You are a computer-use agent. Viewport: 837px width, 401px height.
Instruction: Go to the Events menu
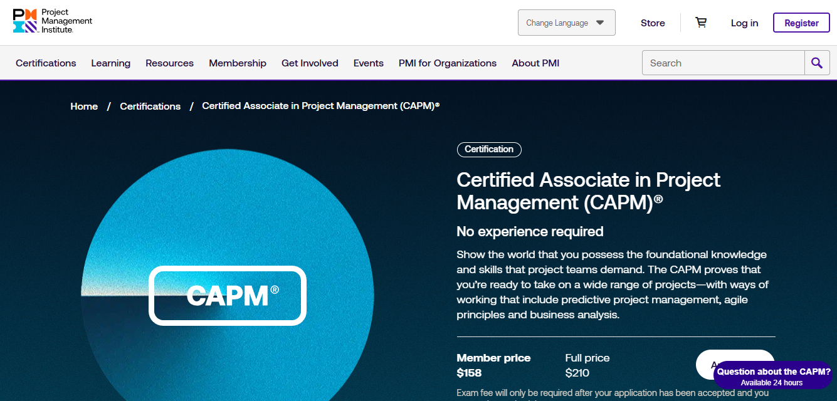point(368,63)
